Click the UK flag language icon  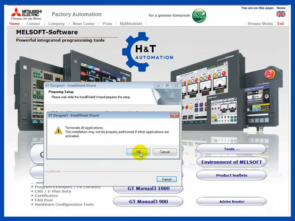pyautogui.click(x=281, y=14)
